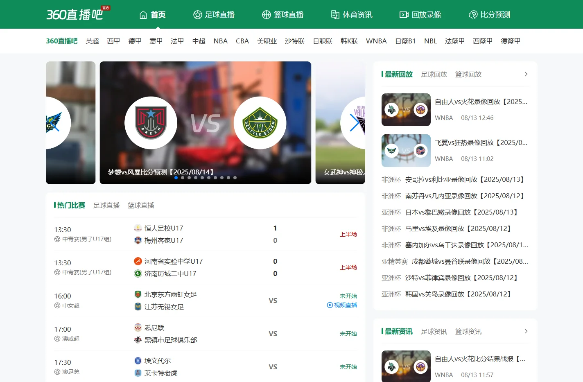Click the 济南历城二中U17 team badge
The width and height of the screenshot is (583, 382).
[x=138, y=274]
